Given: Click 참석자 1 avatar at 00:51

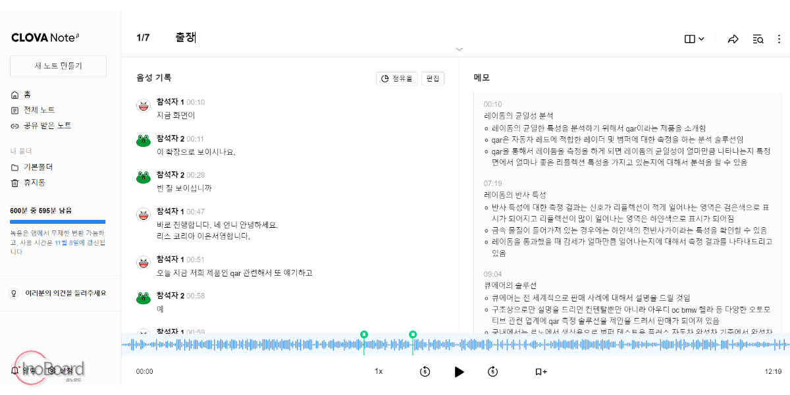Looking at the screenshot, I should 144,263.
